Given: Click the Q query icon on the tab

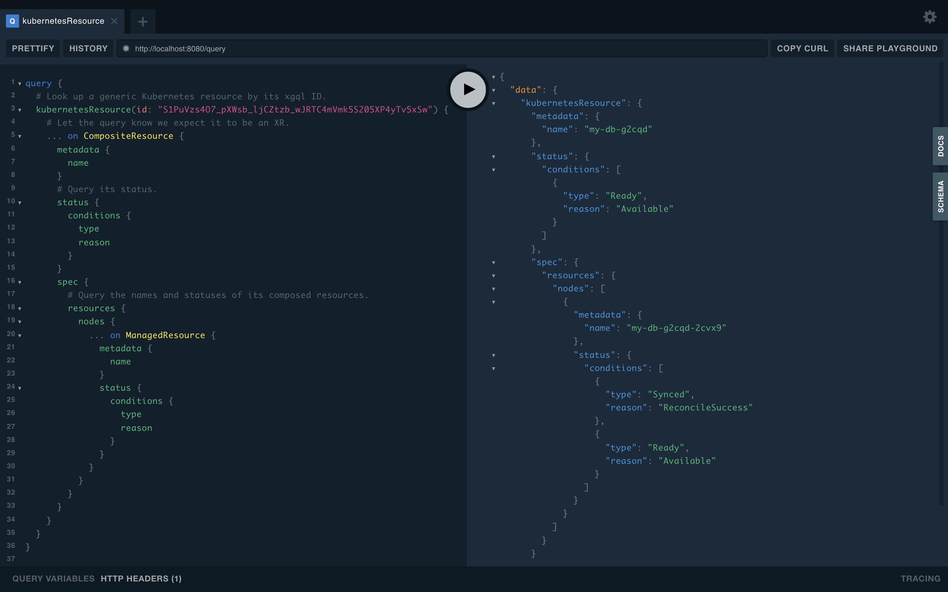Looking at the screenshot, I should point(13,21).
